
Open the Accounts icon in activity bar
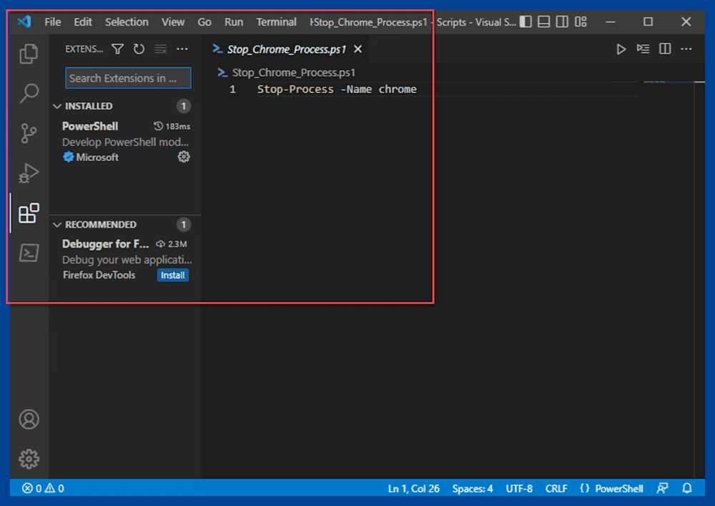click(x=29, y=419)
